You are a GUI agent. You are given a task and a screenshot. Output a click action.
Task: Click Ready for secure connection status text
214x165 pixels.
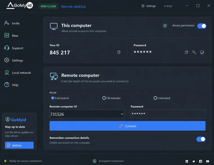click(x=26, y=161)
